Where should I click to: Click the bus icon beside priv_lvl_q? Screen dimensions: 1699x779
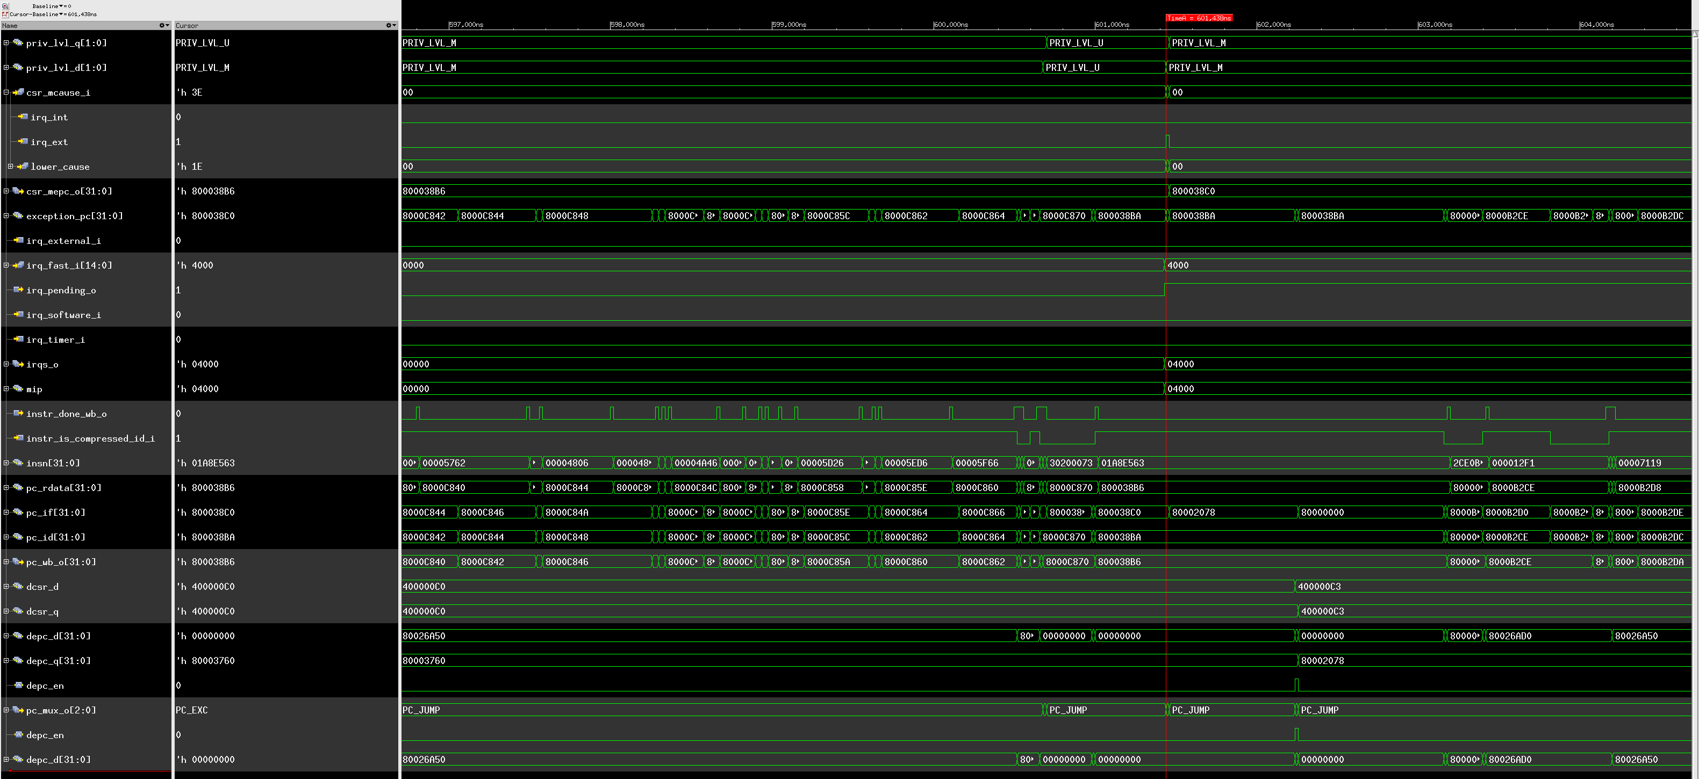click(x=18, y=42)
